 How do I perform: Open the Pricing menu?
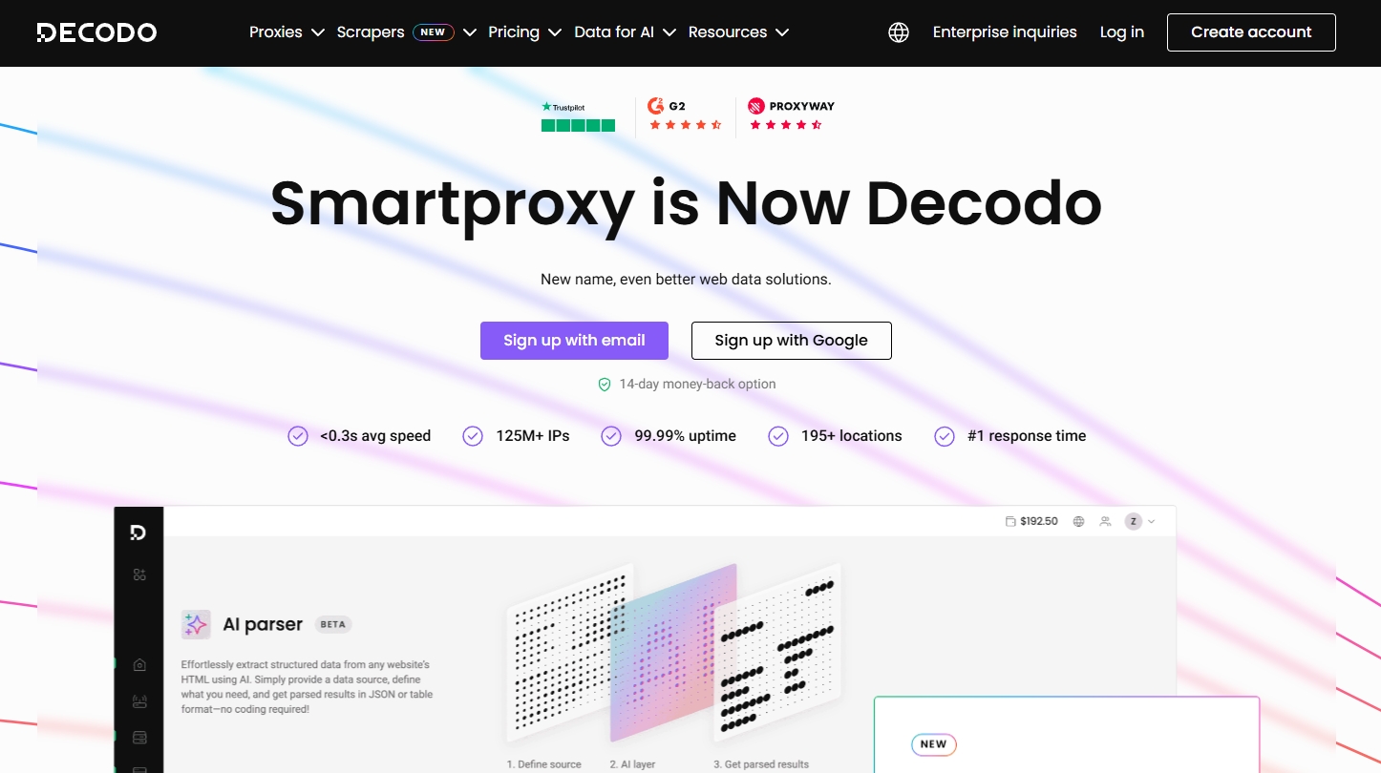[514, 32]
